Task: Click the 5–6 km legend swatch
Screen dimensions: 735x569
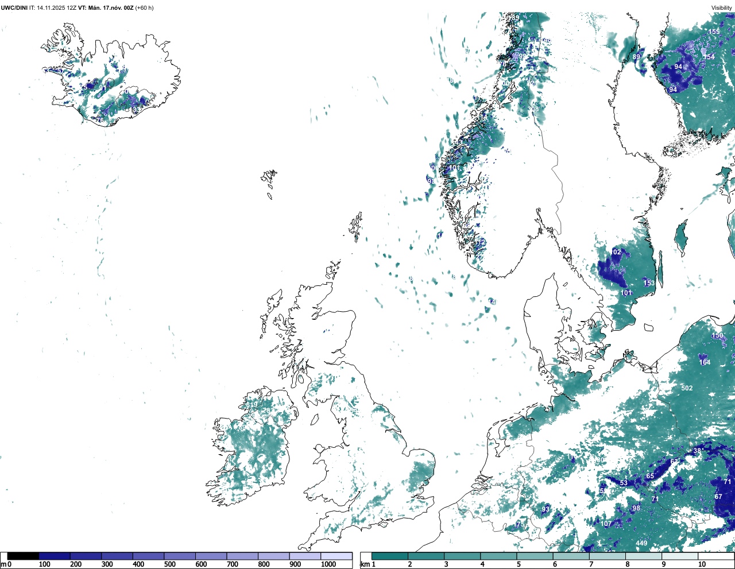Action: [535, 556]
